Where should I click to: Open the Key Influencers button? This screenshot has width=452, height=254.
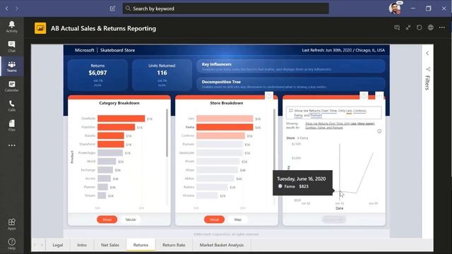(x=291, y=66)
